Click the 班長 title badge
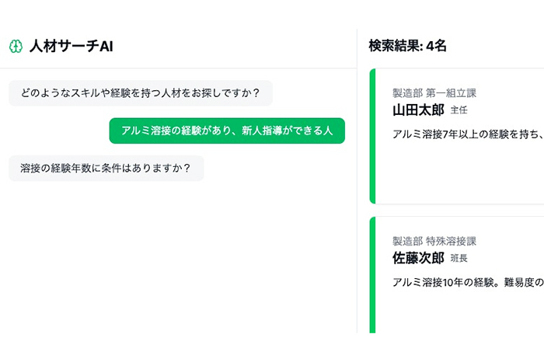This screenshot has width=544, height=362. pyautogui.click(x=459, y=259)
